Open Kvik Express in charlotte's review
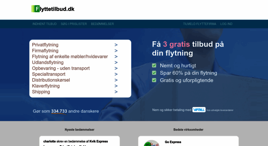The image size is (268, 146). click(x=99, y=142)
